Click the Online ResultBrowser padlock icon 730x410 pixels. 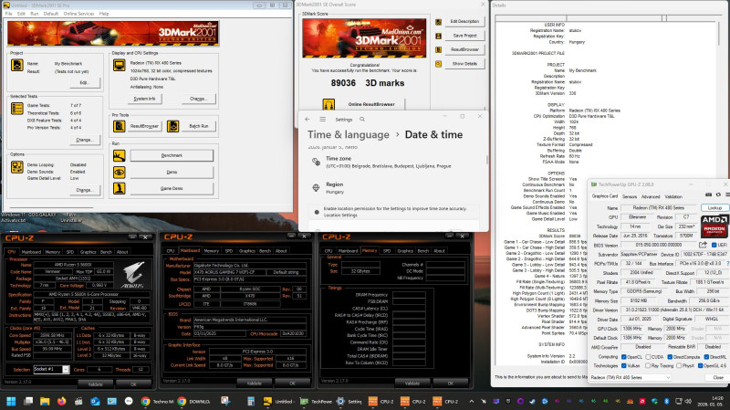click(328, 104)
